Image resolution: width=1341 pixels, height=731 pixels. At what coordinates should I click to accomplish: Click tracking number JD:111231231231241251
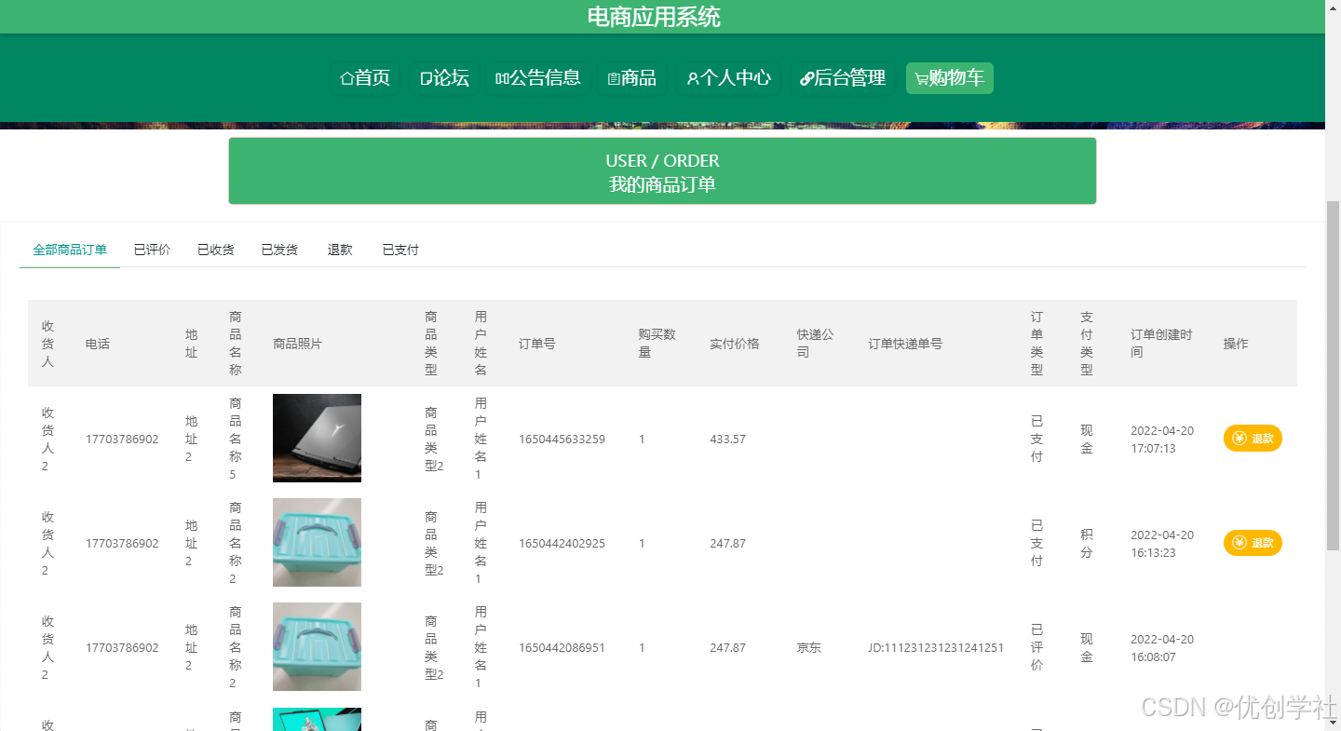pos(936,648)
